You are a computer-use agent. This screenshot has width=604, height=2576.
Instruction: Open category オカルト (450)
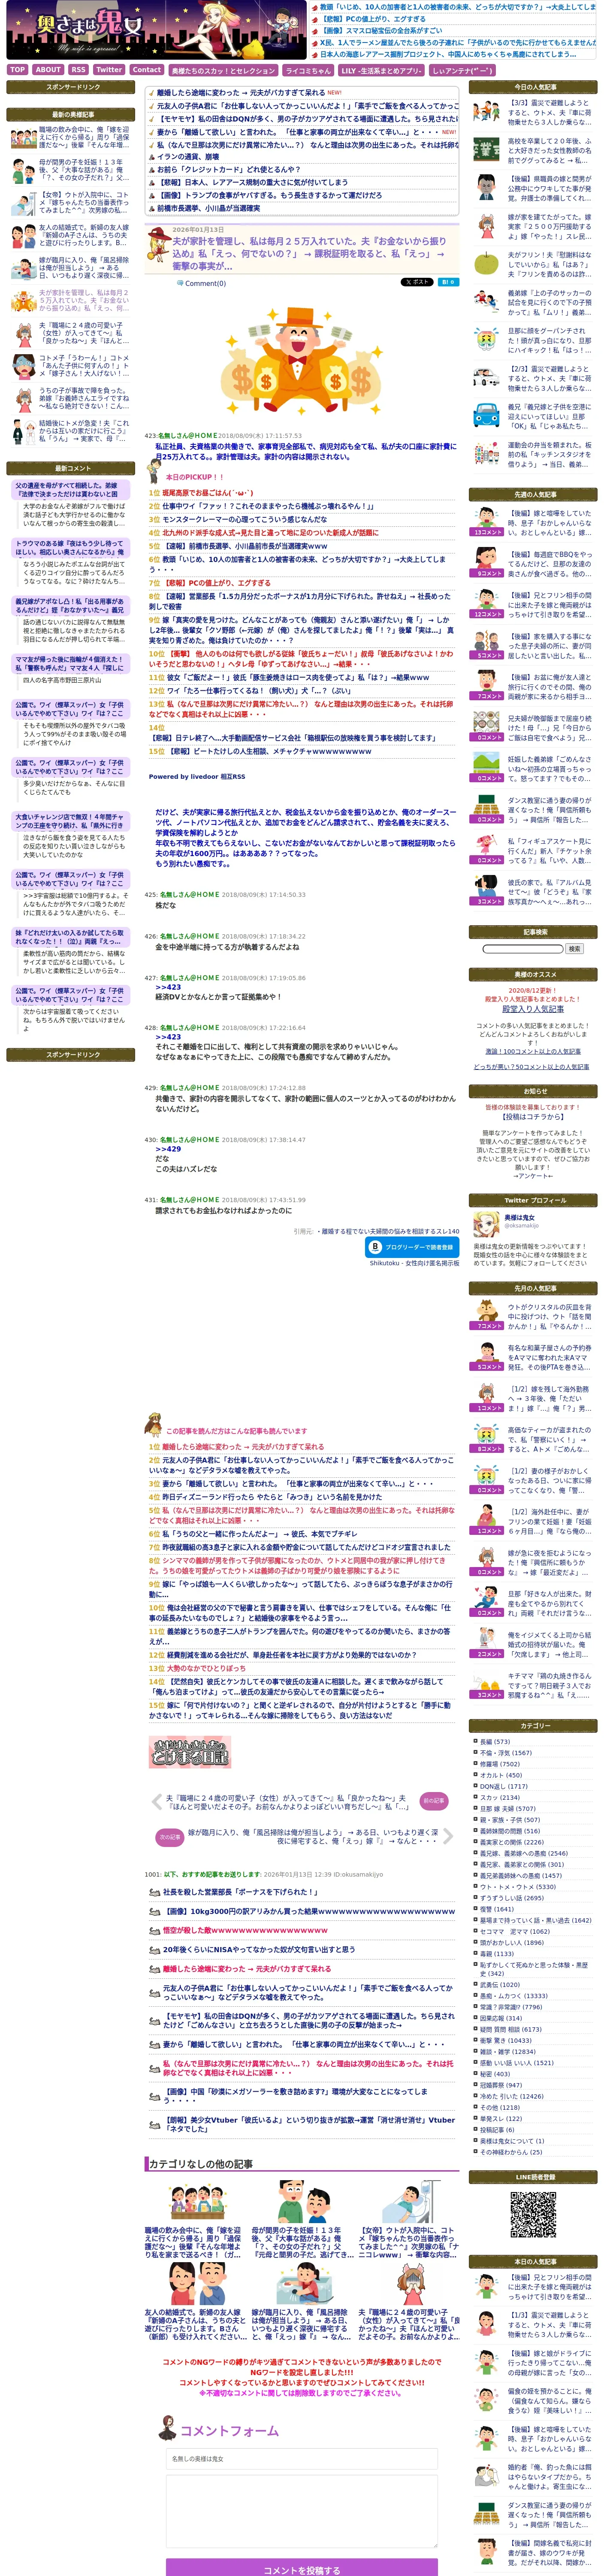coord(500,1775)
